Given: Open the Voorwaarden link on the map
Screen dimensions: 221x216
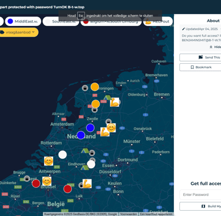Looking at the screenshot, I should pos(128,214).
